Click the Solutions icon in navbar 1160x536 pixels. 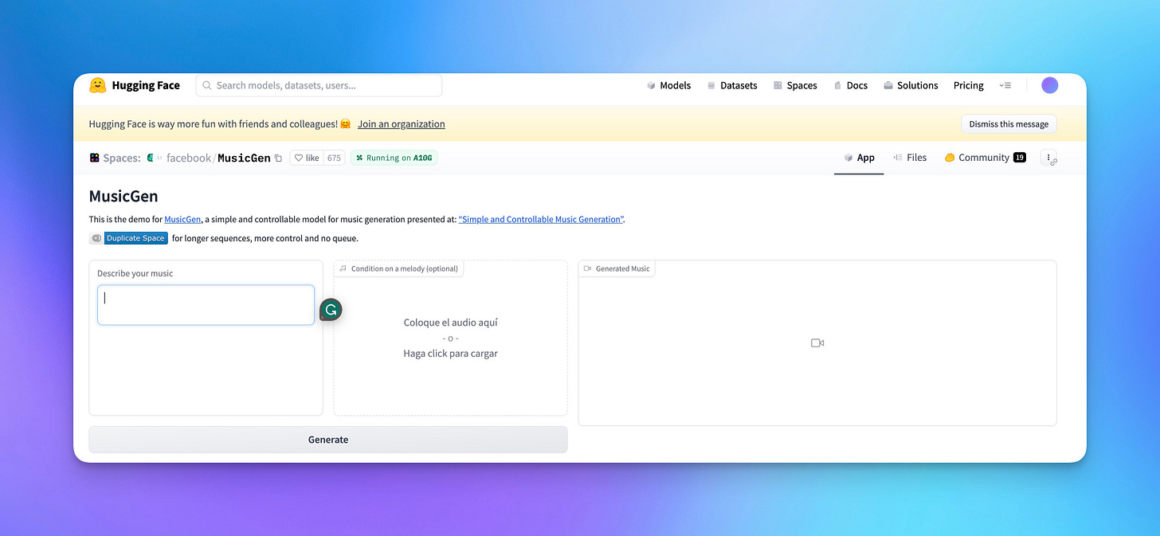[888, 85]
